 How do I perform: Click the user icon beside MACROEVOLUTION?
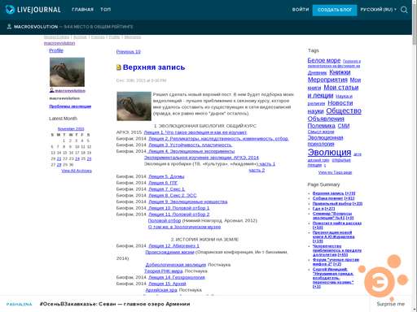click(9, 26)
